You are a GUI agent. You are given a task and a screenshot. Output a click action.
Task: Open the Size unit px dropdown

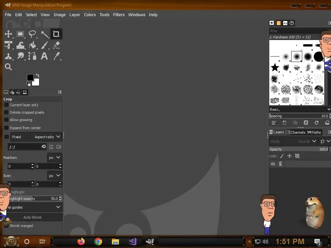click(x=55, y=176)
